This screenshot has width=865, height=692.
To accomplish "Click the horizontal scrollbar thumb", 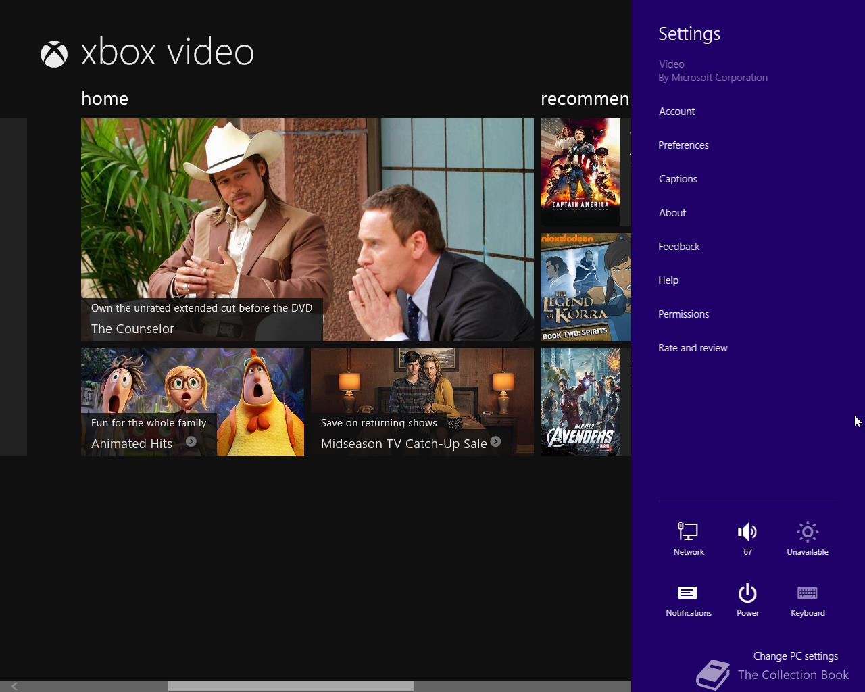I will (x=291, y=686).
